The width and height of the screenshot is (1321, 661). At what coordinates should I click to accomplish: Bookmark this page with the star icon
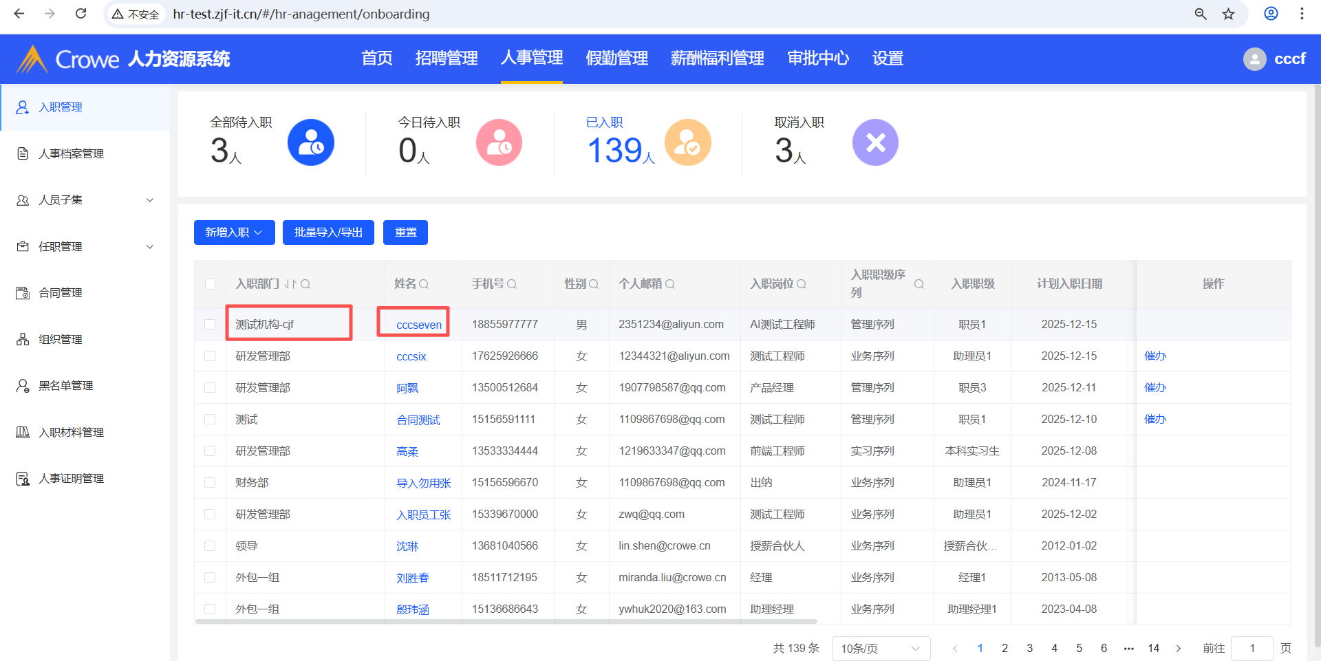pyautogui.click(x=1228, y=14)
